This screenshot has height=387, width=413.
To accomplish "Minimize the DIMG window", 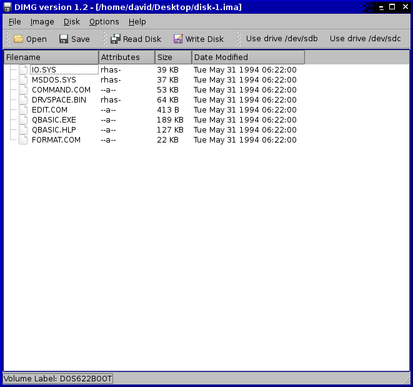I will [x=381, y=8].
